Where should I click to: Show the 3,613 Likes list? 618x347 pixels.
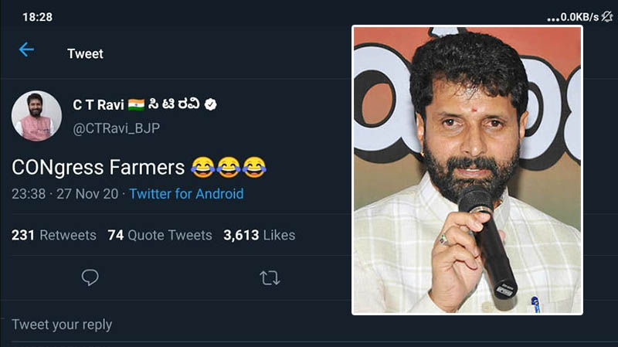(x=259, y=235)
